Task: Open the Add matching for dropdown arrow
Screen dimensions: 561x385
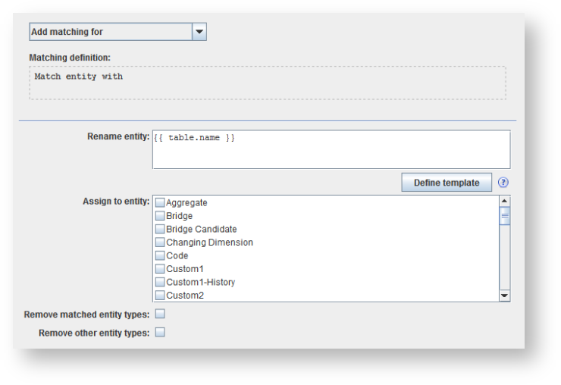Action: (199, 32)
